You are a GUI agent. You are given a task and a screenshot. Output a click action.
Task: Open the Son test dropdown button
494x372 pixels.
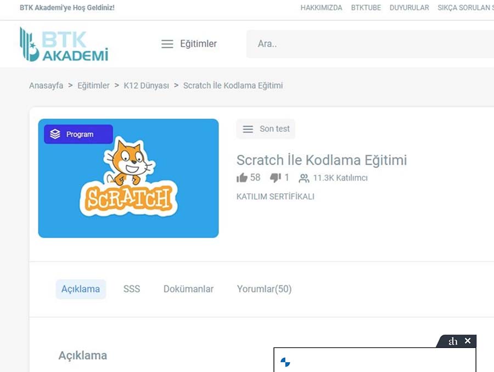[266, 129]
